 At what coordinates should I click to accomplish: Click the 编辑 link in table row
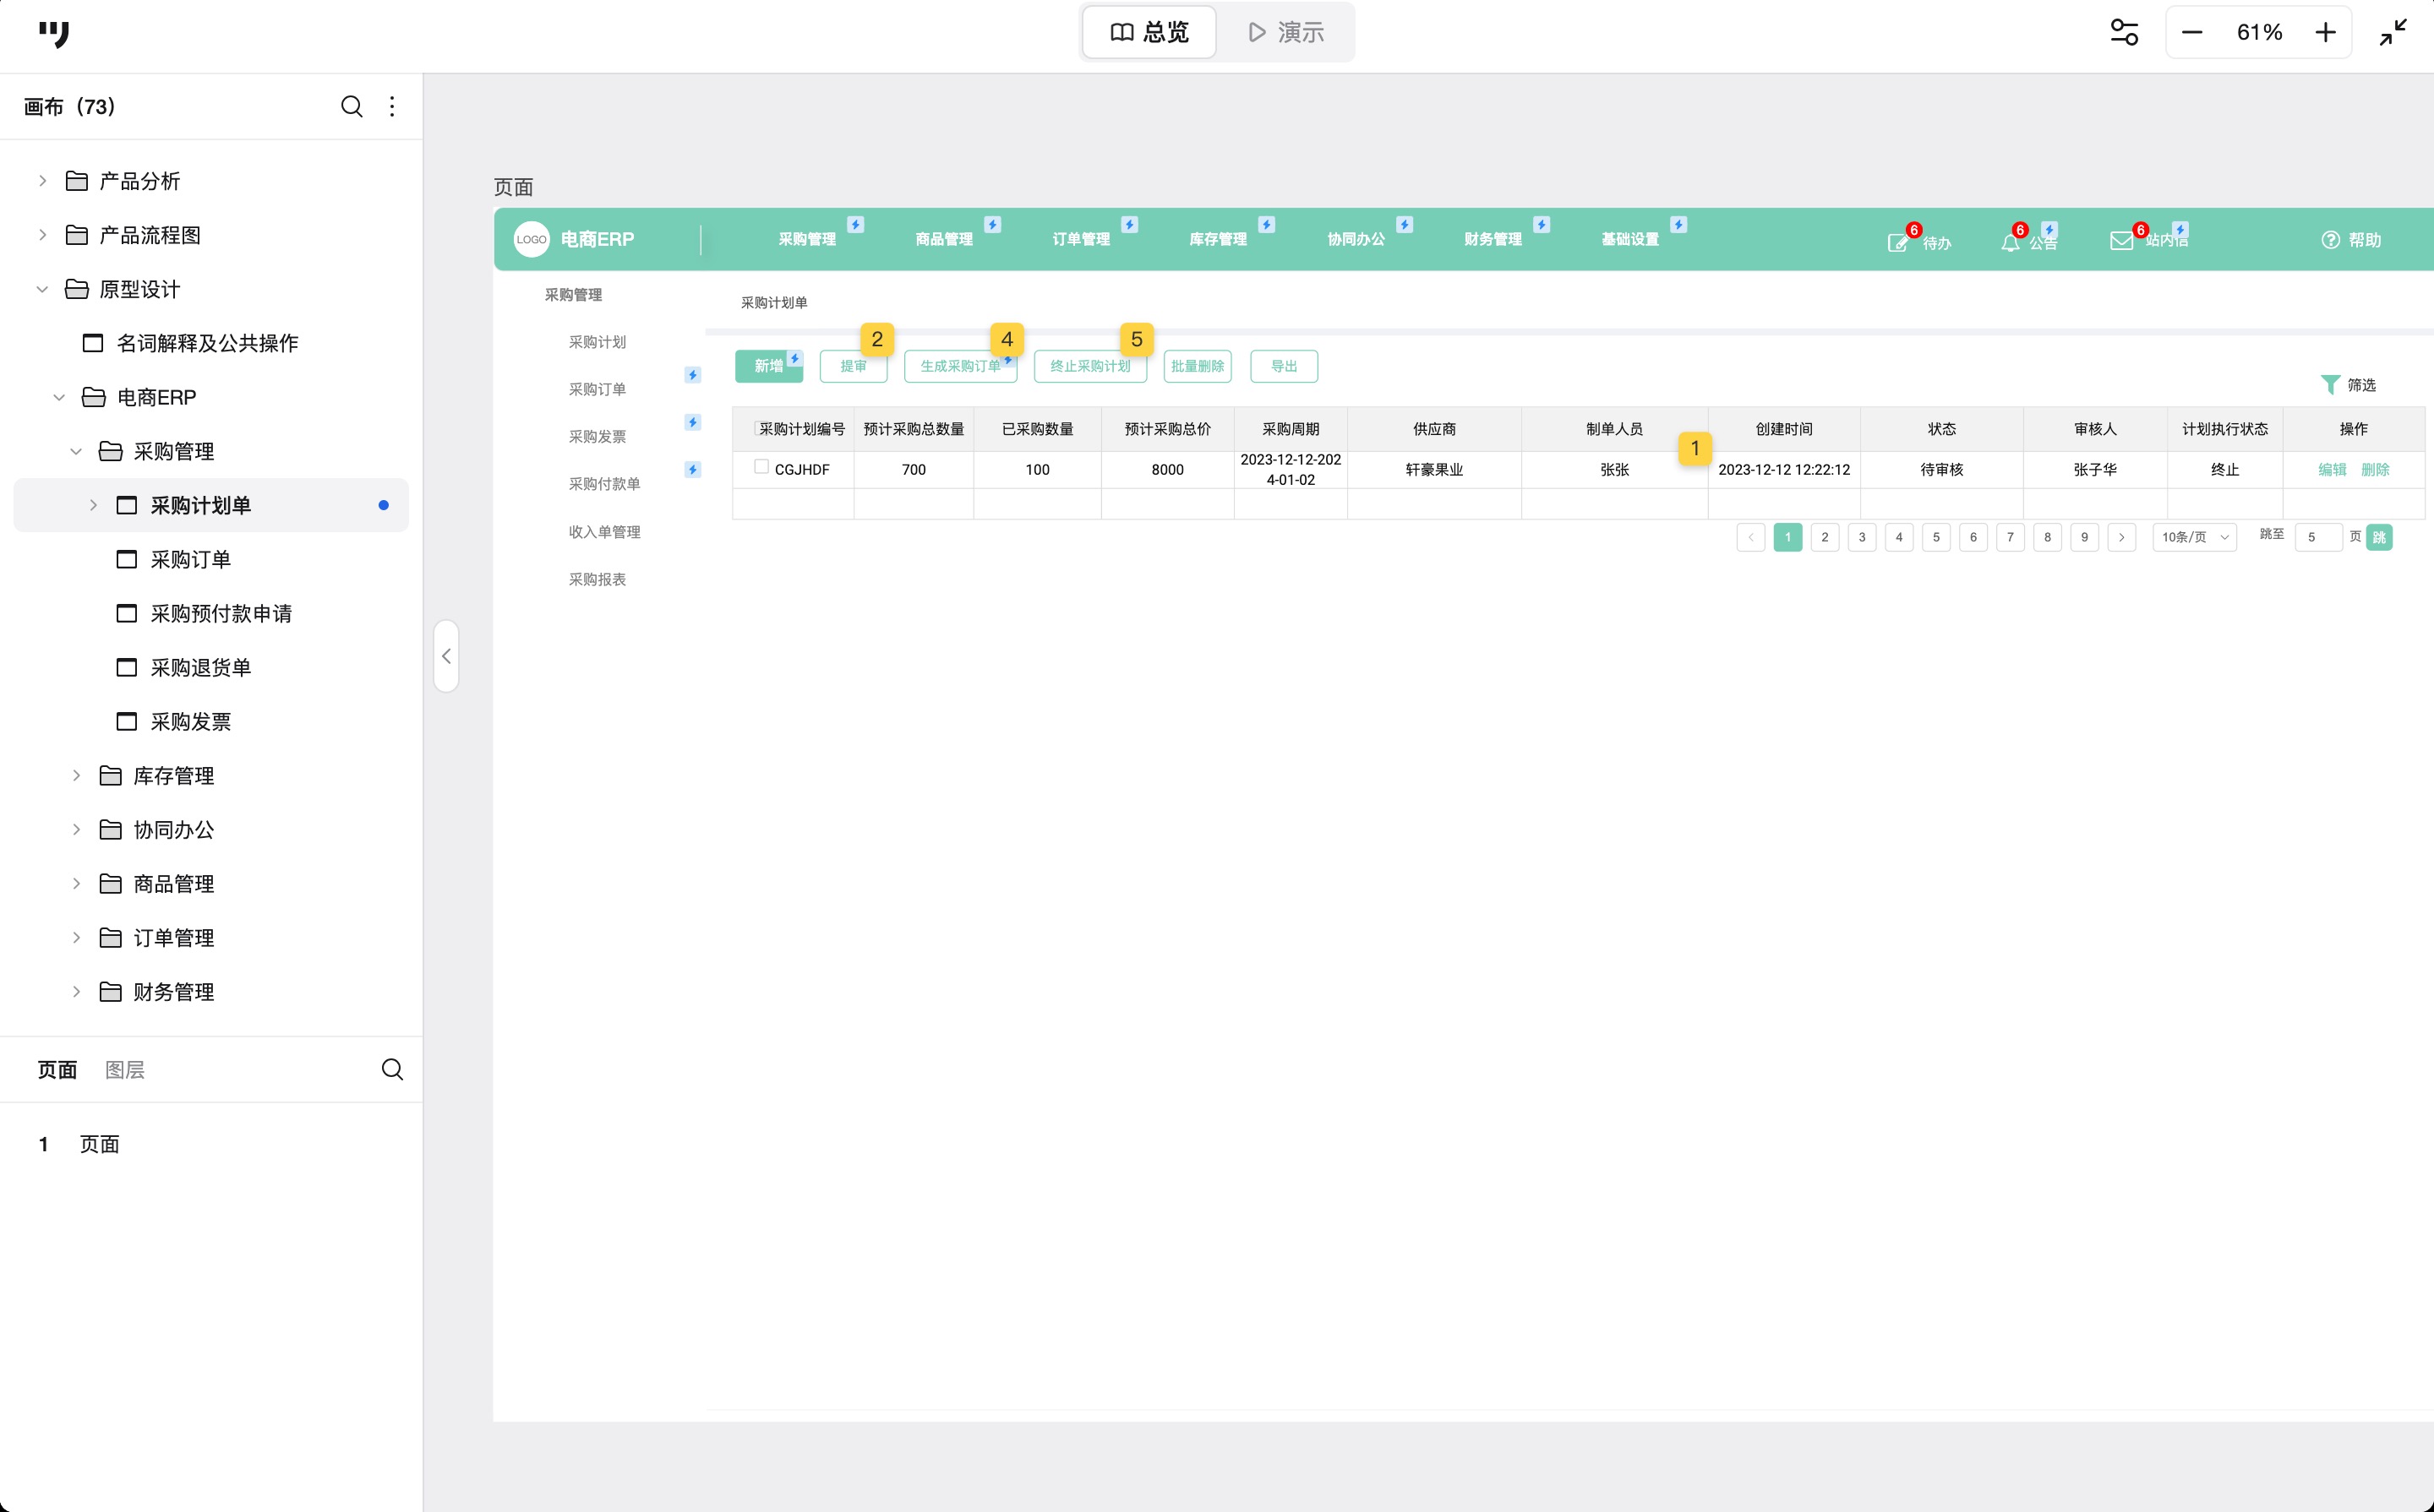tap(2332, 469)
